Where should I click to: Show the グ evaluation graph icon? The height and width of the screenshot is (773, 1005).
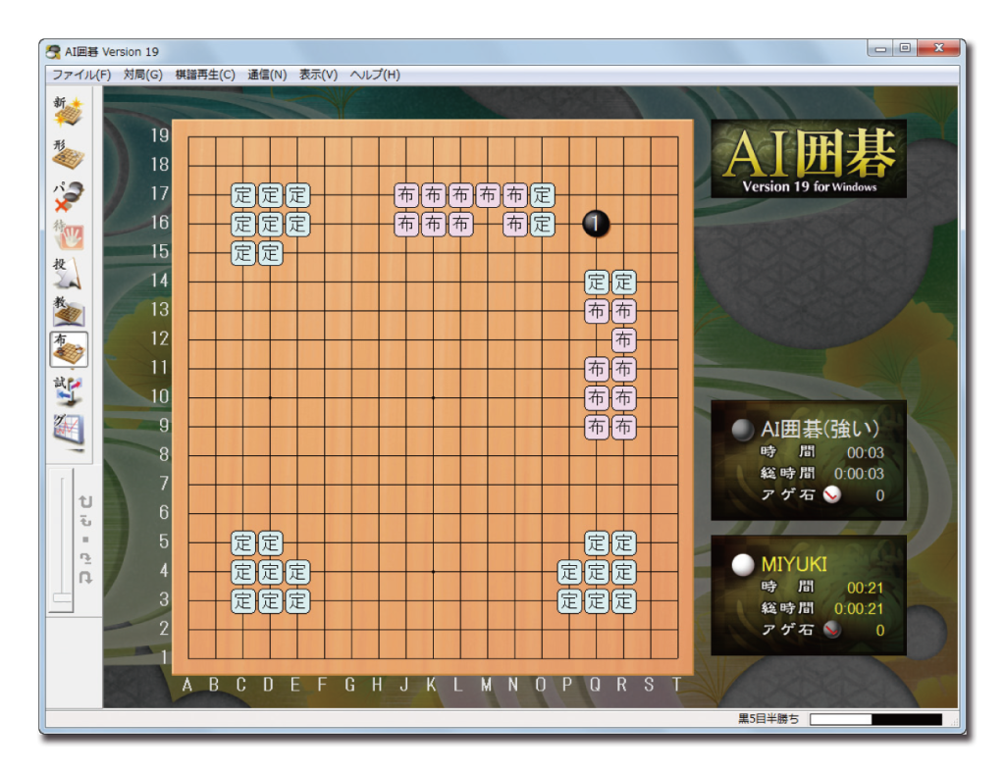point(69,431)
